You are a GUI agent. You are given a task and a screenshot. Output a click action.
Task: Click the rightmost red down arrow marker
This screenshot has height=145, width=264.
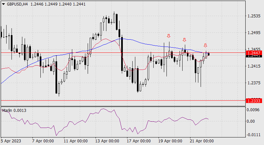pyautogui.click(x=205, y=46)
